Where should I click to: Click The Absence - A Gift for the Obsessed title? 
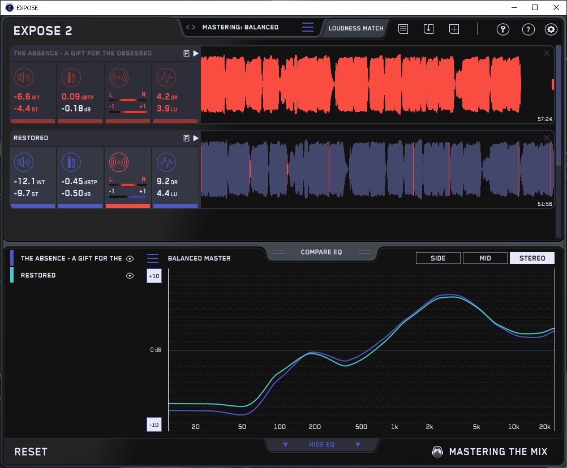tap(83, 53)
